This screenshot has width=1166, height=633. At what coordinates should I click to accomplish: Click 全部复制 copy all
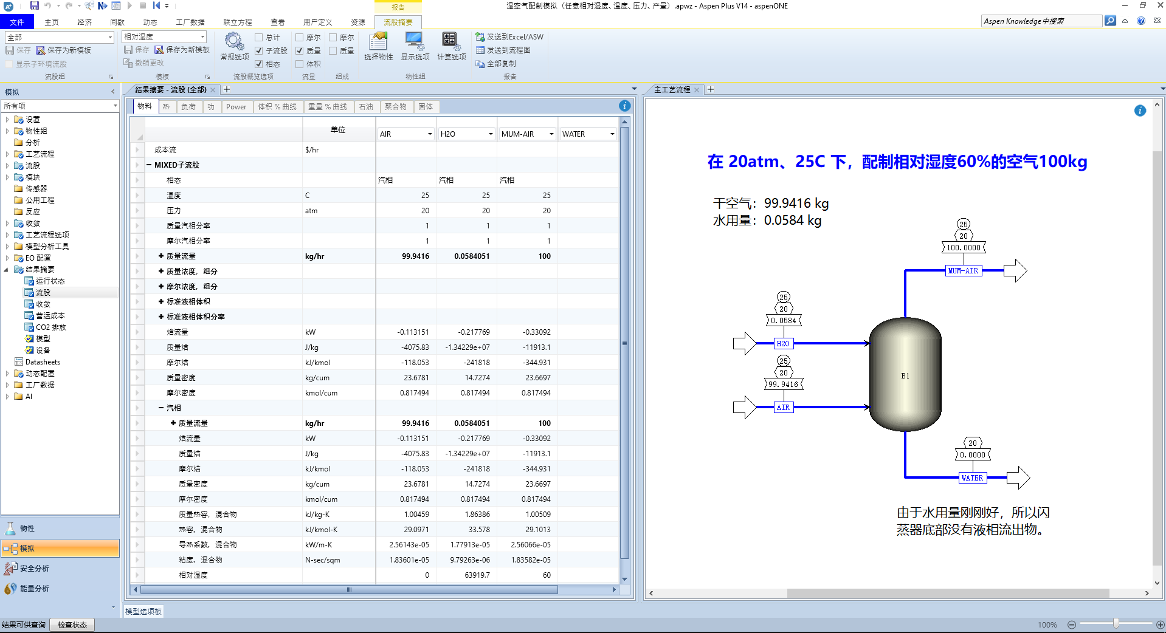point(496,64)
